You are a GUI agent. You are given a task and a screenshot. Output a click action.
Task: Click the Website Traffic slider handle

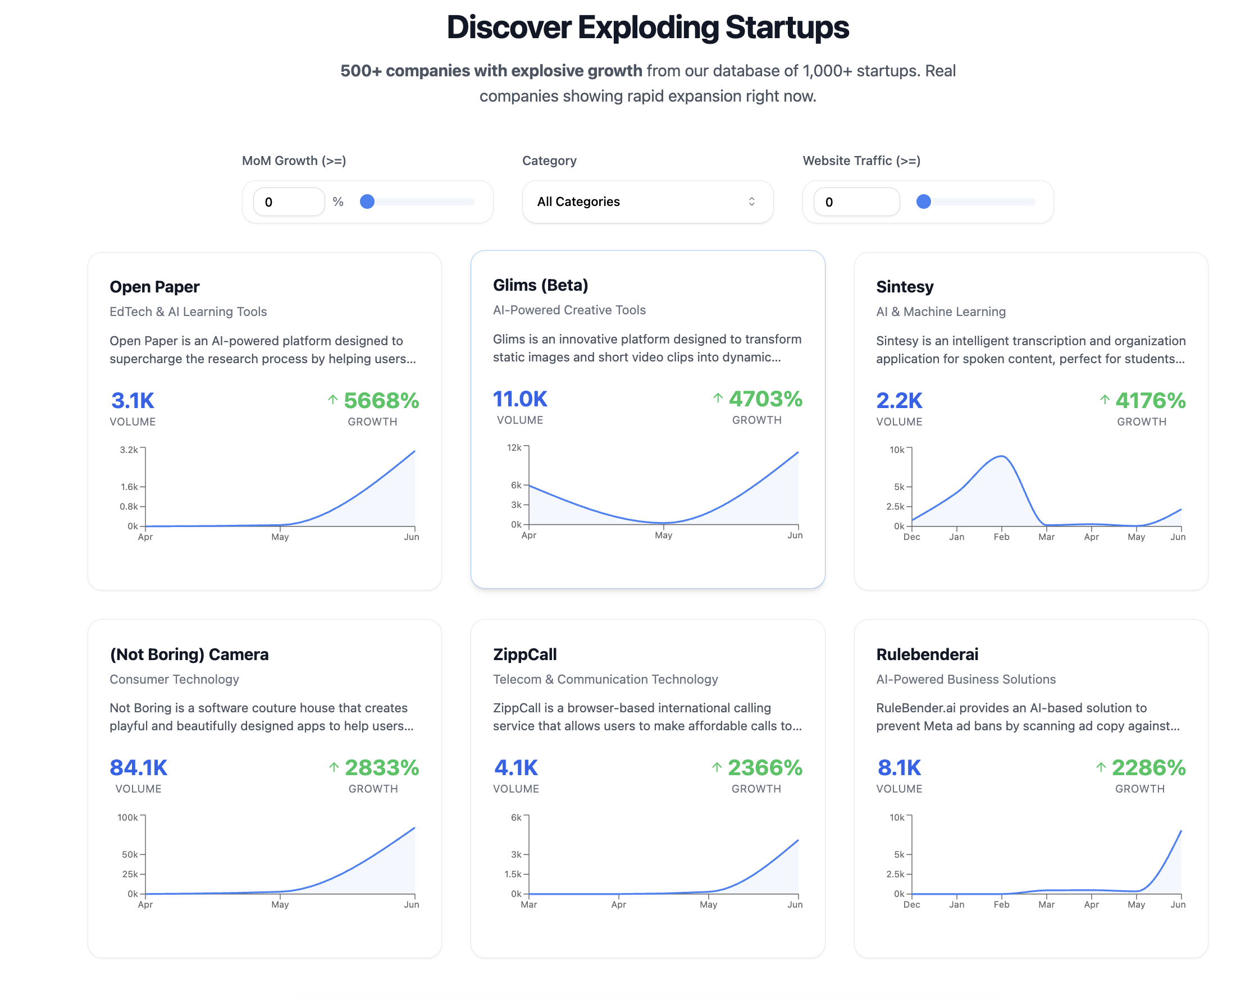pyautogui.click(x=923, y=202)
